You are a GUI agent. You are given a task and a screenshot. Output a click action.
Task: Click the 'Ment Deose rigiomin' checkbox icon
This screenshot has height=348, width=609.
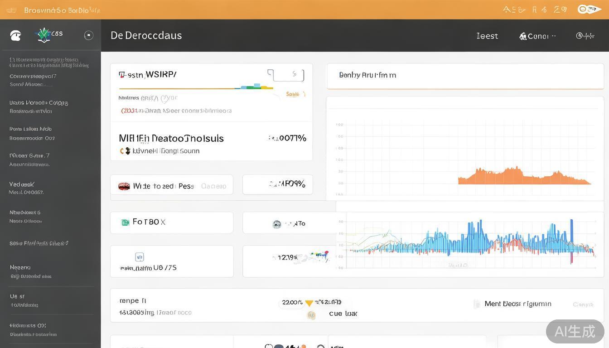coord(477,304)
